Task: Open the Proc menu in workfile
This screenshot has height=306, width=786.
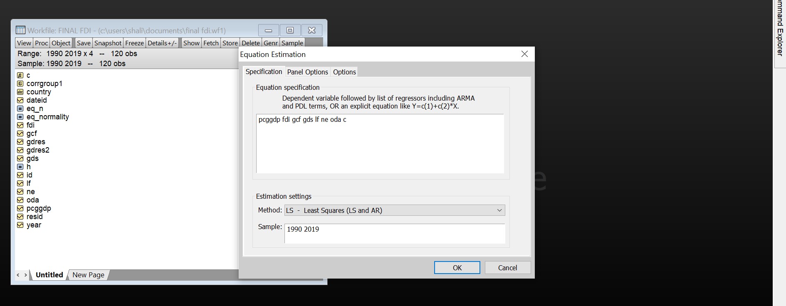Action: coord(42,43)
